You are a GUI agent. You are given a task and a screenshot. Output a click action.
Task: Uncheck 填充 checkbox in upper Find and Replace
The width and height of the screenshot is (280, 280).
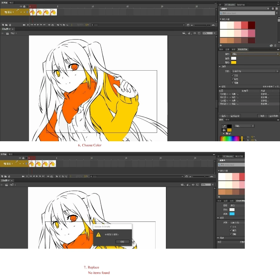coord(232,79)
